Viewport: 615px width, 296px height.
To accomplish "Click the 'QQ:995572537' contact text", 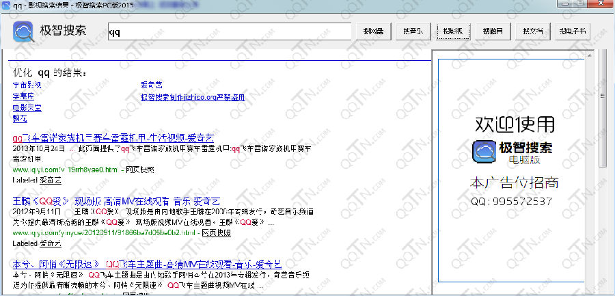I will (511, 202).
